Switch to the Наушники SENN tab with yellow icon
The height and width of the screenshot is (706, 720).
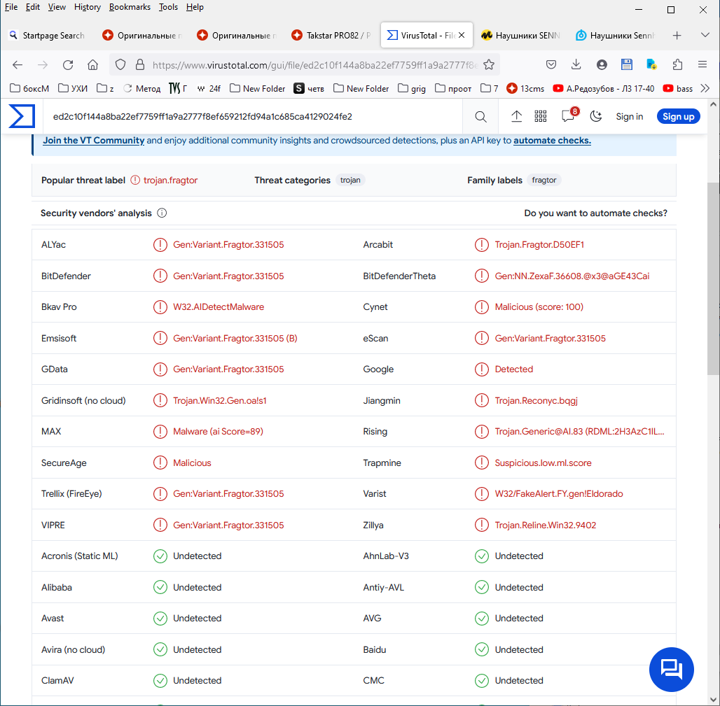click(x=520, y=35)
